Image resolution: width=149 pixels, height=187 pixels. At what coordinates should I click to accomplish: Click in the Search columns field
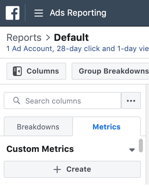click(62, 100)
